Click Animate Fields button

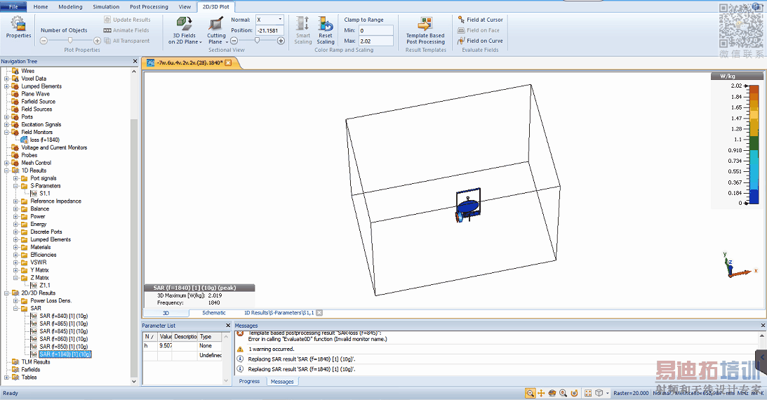[126, 30]
